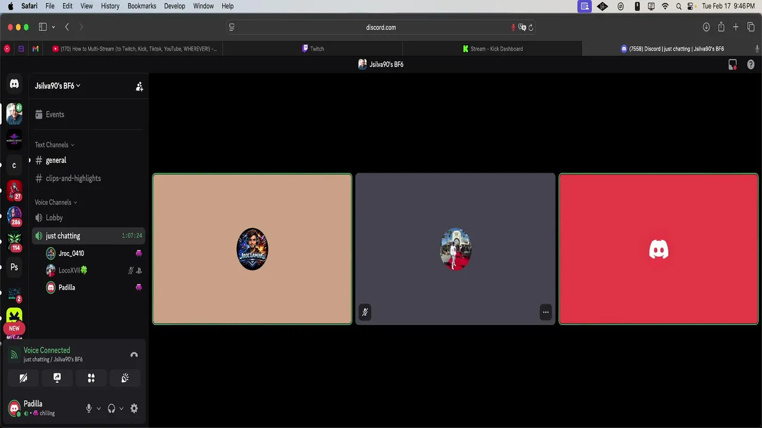Collapse the Text Channels category

pos(54,145)
